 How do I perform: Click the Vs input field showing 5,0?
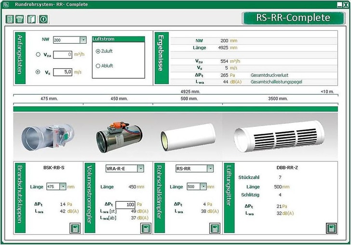pyautogui.click(x=62, y=72)
